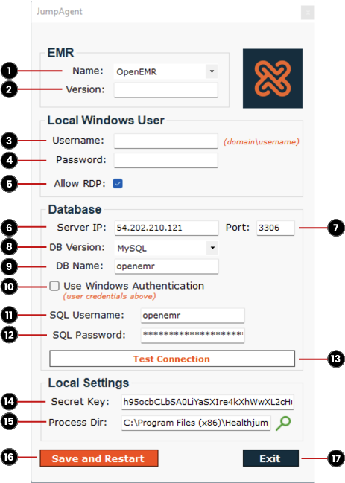Click the JumpAgent orange logo image
The image size is (345, 483).
(x=273, y=78)
